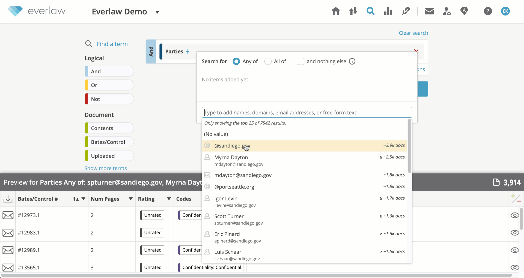Click the lightning bolt icon next to Parties
The image size is (524, 278).
click(187, 51)
